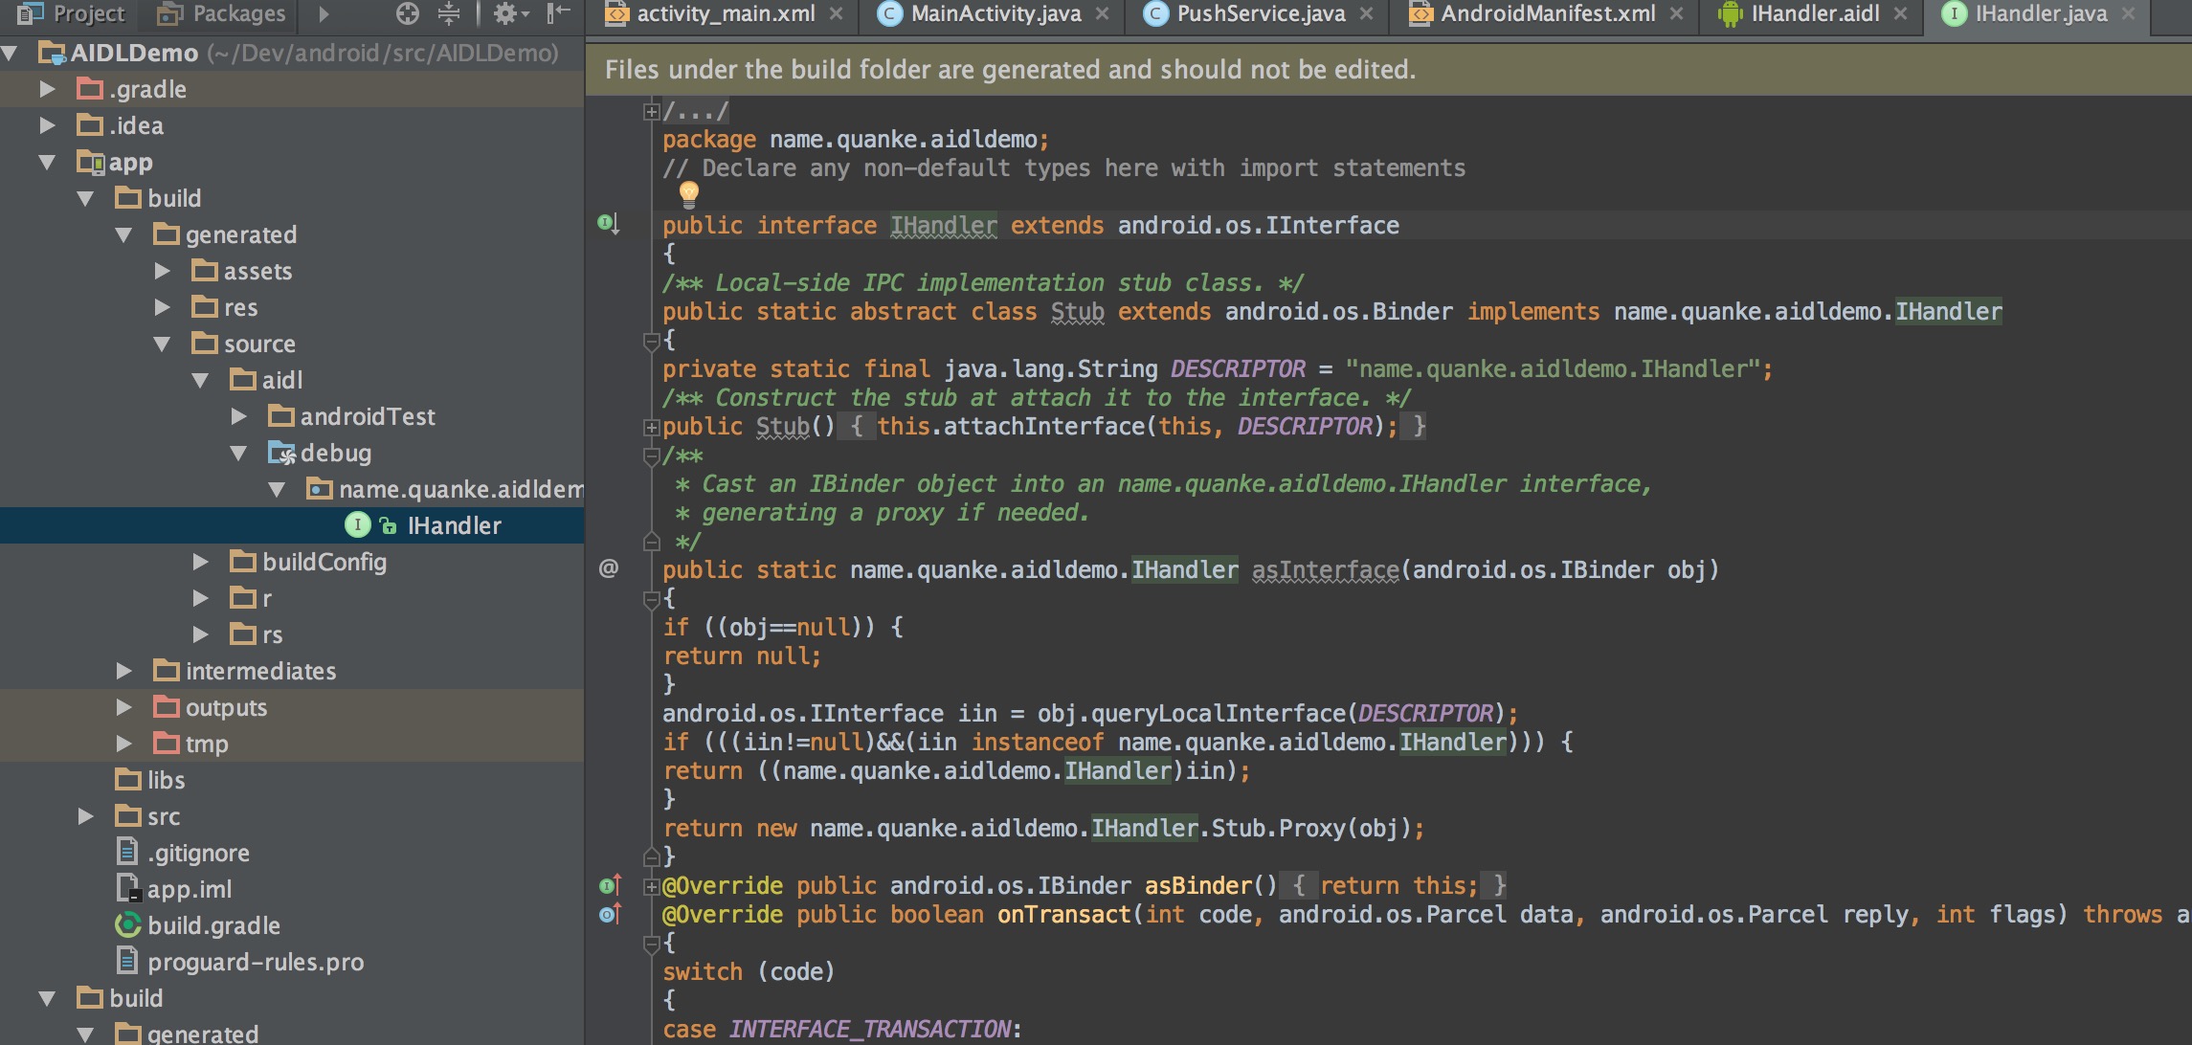Click the @ gutter marker beside asInterface
The image size is (2192, 1045).
[609, 569]
